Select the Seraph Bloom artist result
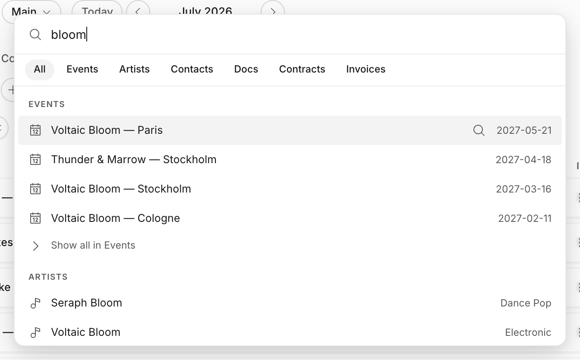This screenshot has height=360, width=580. [290, 303]
